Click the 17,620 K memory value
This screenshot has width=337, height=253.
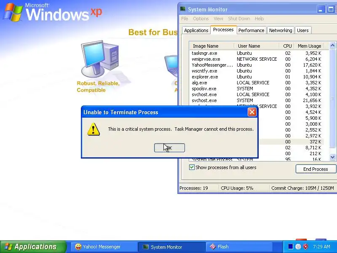click(x=312, y=65)
